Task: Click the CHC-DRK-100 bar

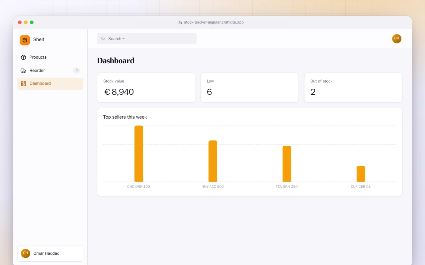Action: coord(139,154)
